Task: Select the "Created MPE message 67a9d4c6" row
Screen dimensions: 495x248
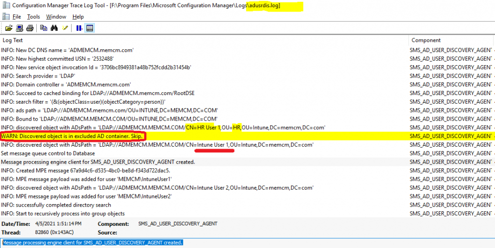Action: (247, 170)
